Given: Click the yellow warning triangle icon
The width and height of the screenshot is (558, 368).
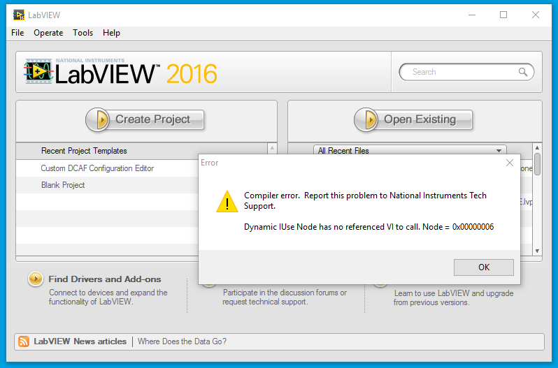Looking at the screenshot, I should click(x=227, y=201).
